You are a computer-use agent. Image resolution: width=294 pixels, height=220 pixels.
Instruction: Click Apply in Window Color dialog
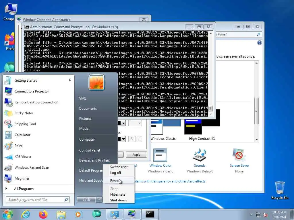[136, 155]
